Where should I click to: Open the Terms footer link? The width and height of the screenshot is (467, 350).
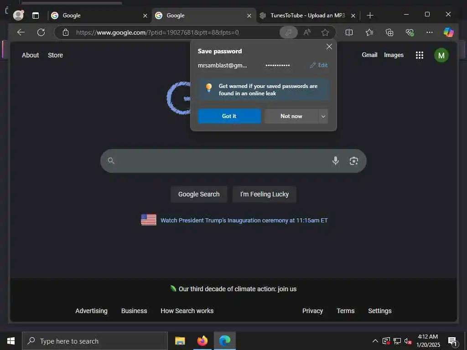point(346,311)
